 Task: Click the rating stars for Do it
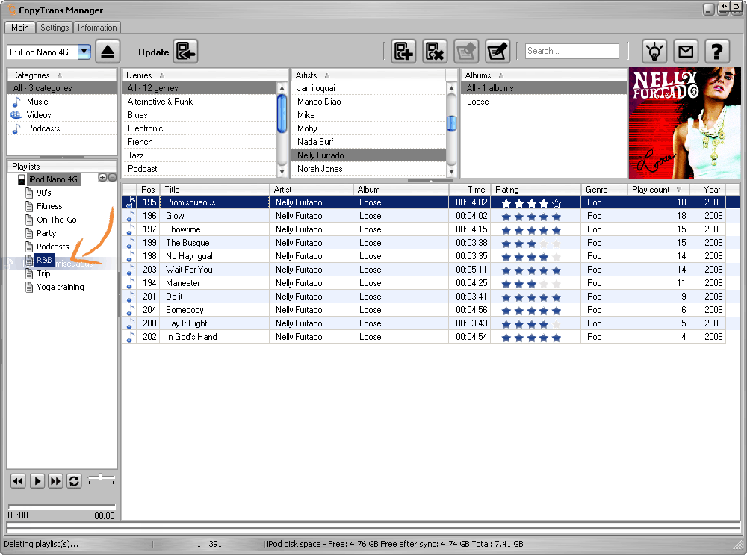tap(531, 298)
